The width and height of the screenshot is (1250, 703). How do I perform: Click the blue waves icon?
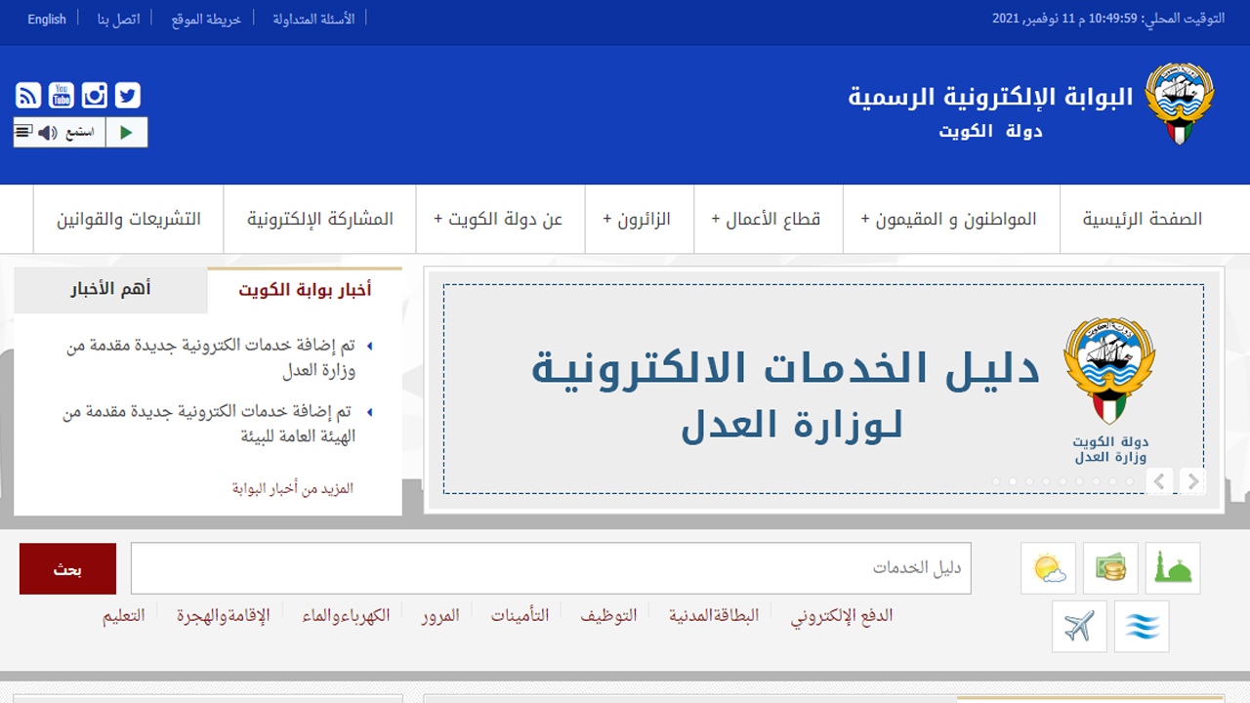click(x=1142, y=627)
